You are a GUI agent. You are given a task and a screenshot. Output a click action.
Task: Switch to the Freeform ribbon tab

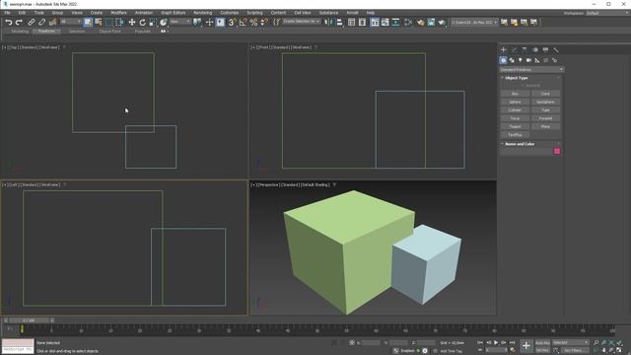tap(46, 31)
